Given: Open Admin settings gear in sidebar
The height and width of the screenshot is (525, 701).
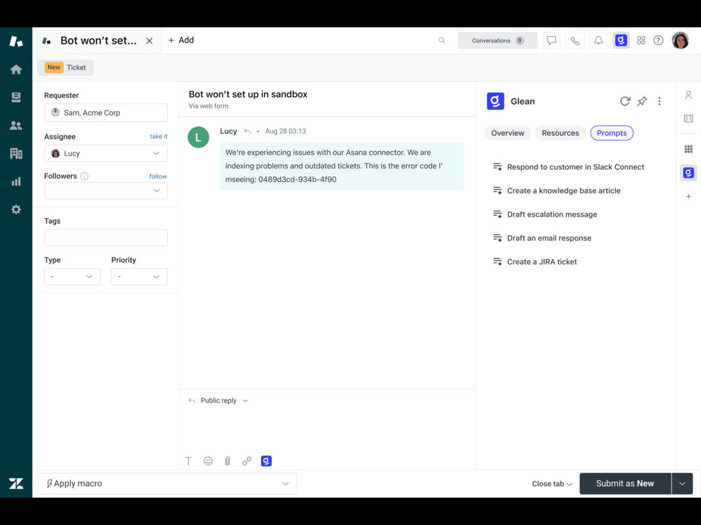Looking at the screenshot, I should tap(16, 210).
